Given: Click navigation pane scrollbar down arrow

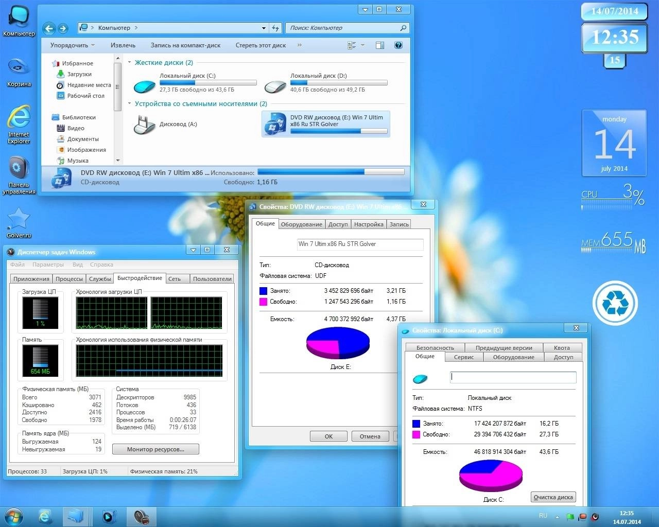Looking at the screenshot, I should (117, 161).
